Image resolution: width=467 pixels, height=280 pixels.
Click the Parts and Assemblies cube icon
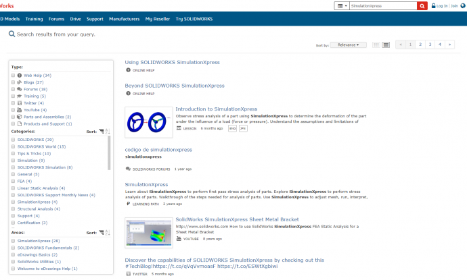coord(20,117)
